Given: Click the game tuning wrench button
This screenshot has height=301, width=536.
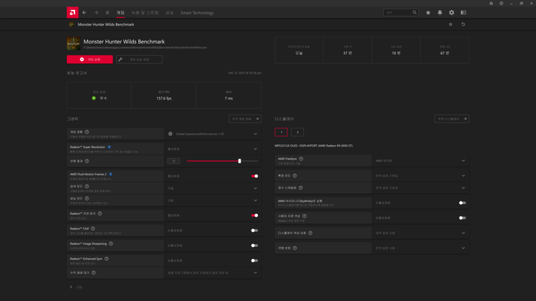Looking at the screenshot, I should [x=139, y=60].
